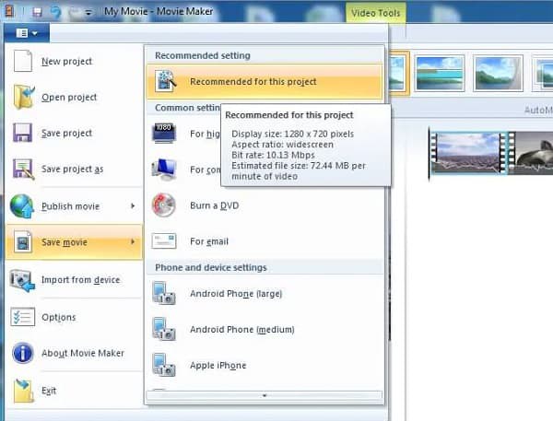
Task: Click the Save movie film icon
Action: tap(22, 242)
